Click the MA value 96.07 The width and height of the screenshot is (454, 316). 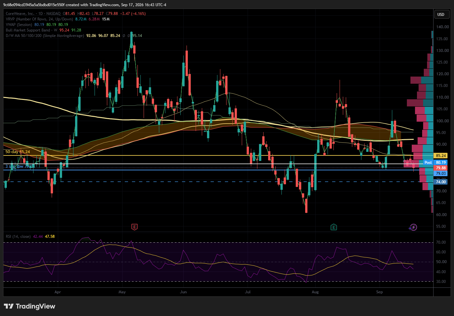(x=103, y=36)
